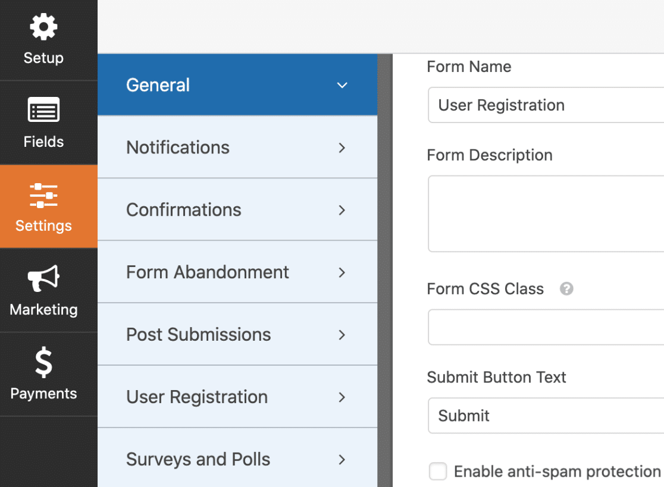
Task: Click the Fields label in sidebar
Action: point(43,142)
